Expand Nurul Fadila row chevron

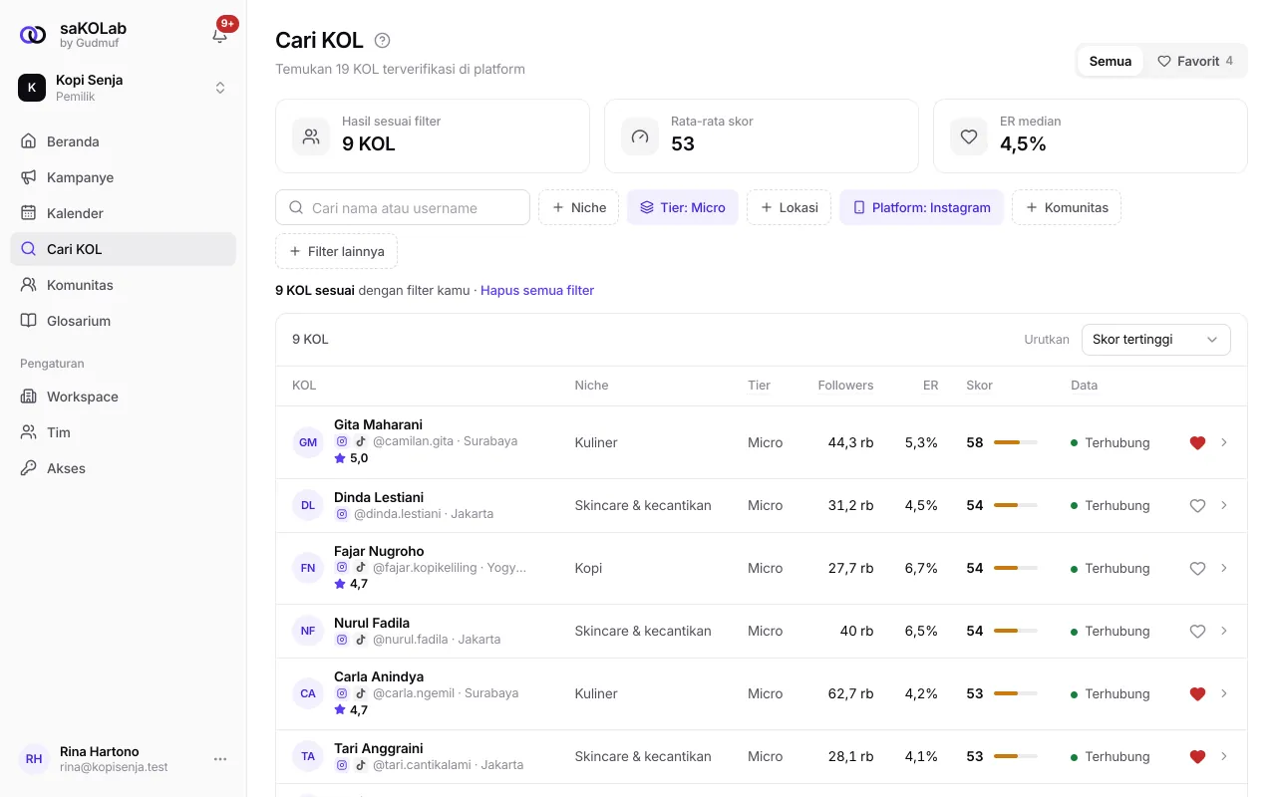(1224, 631)
